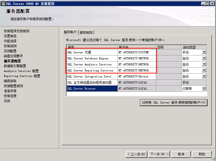Click the SQL Server setup title bar icon
Screen dimensions: 216x161
(x=3, y=4)
